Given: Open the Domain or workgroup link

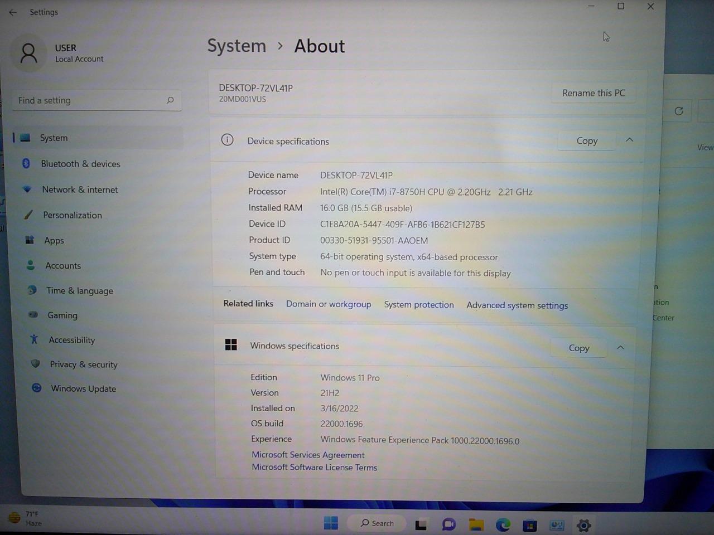Looking at the screenshot, I should pos(329,304).
